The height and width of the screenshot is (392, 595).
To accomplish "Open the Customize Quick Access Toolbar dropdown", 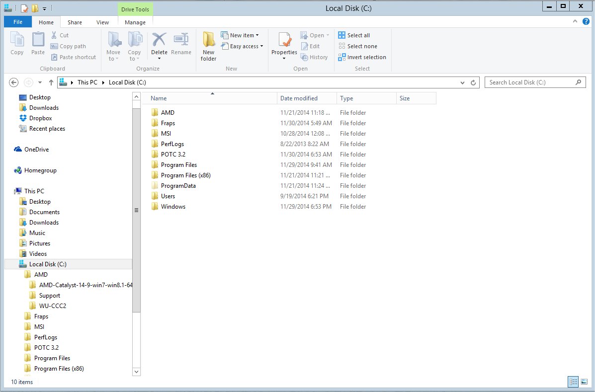I will point(44,8).
